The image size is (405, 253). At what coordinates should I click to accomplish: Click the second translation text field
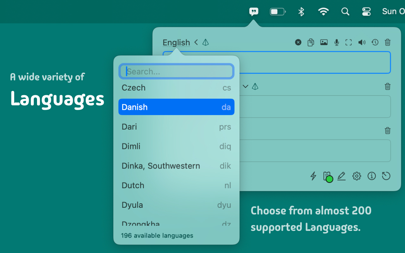click(x=315, y=107)
